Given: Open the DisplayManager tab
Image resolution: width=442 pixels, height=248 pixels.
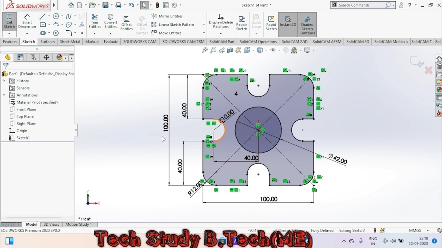Looking at the screenshot, I should point(59,58).
